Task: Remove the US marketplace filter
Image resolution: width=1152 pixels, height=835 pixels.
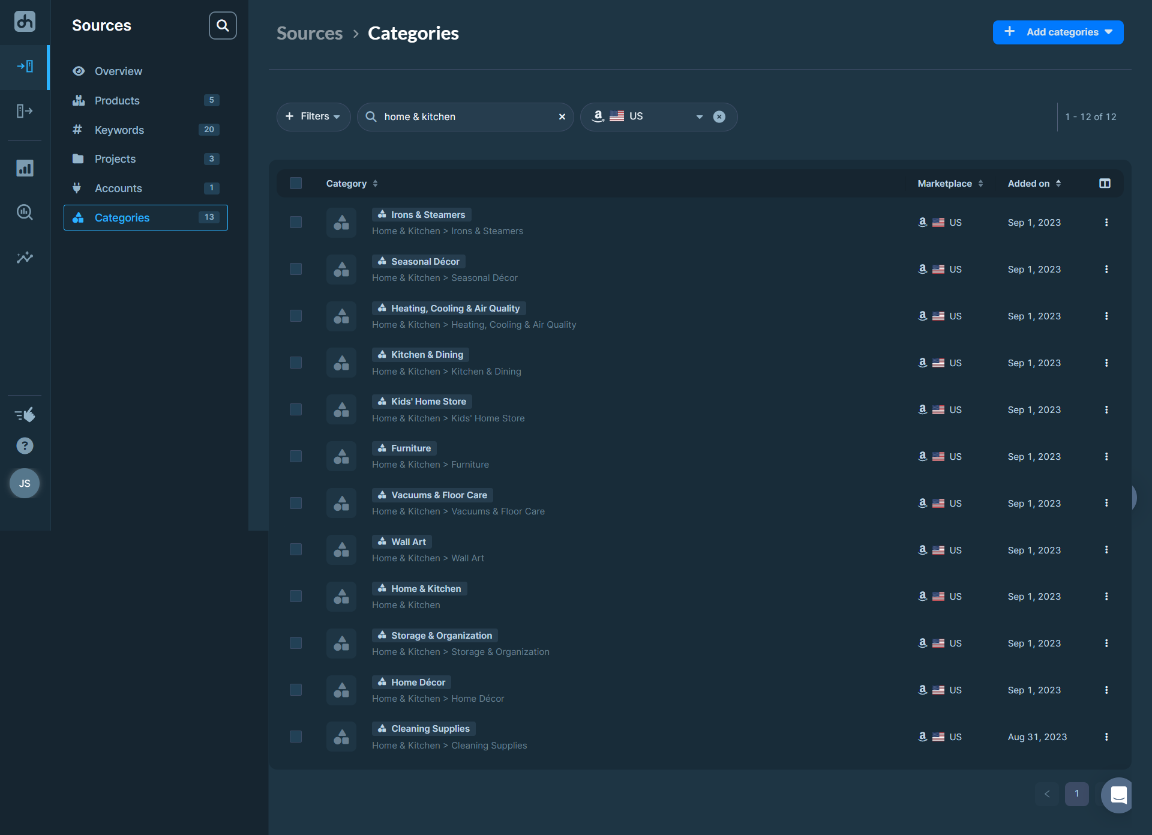Action: click(719, 117)
